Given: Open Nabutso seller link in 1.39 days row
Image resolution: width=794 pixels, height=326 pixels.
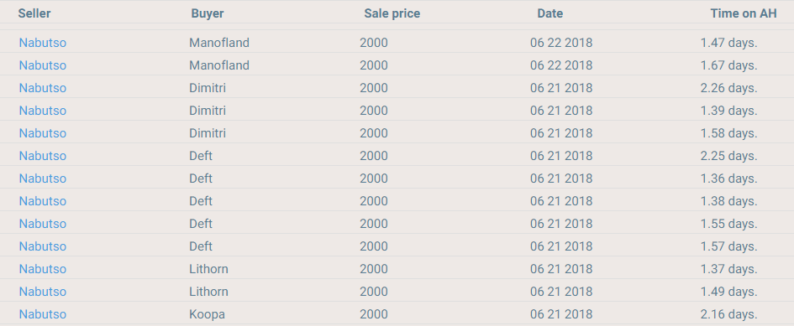Looking at the screenshot, I should [x=43, y=111].
